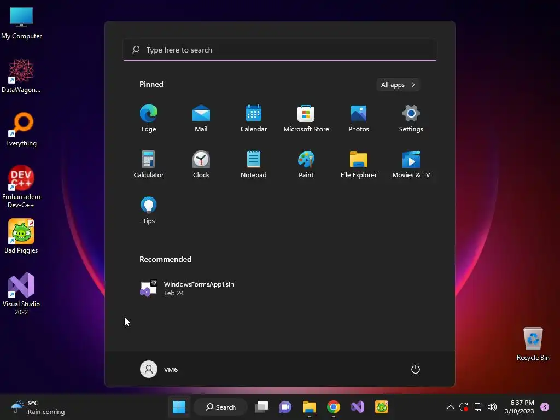Open the volume tray icon
Screen dimensions: 560x420
point(492,407)
